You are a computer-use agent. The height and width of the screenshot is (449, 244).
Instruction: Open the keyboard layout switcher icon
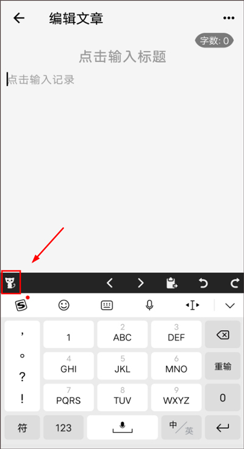pos(107,306)
